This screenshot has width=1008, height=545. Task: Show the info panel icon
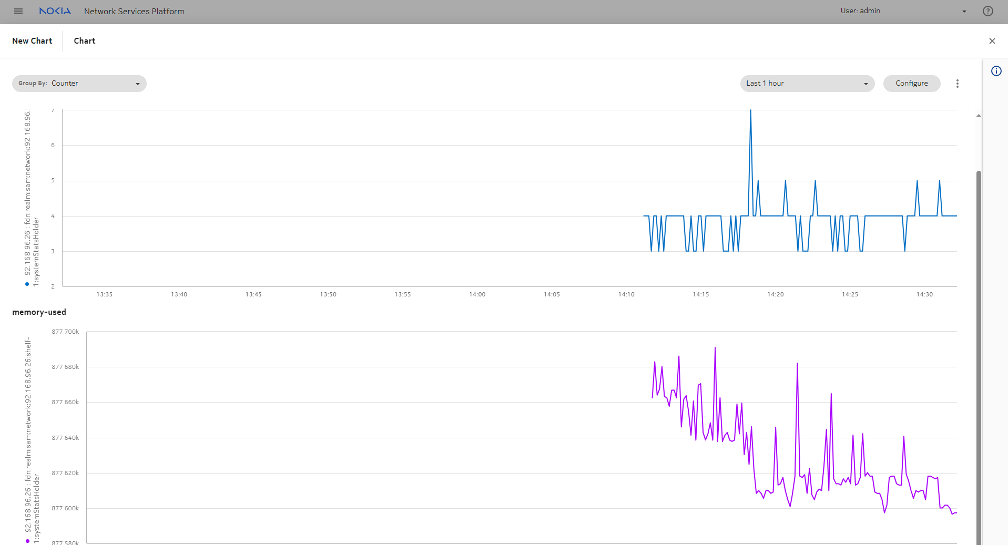[996, 71]
